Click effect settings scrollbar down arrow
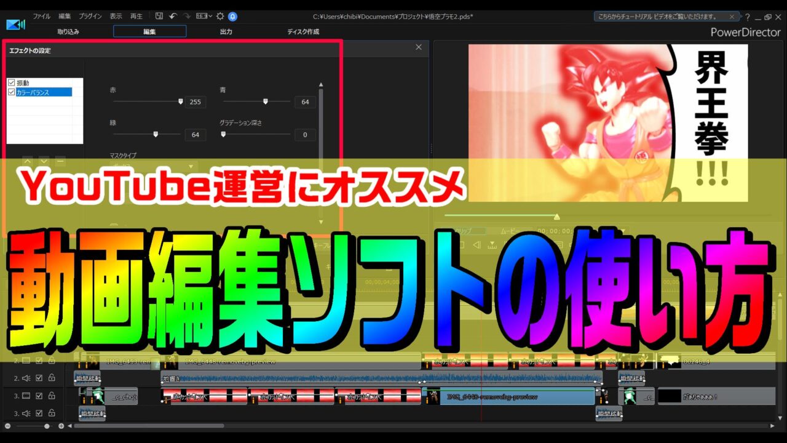The image size is (787, 443). pos(320,221)
